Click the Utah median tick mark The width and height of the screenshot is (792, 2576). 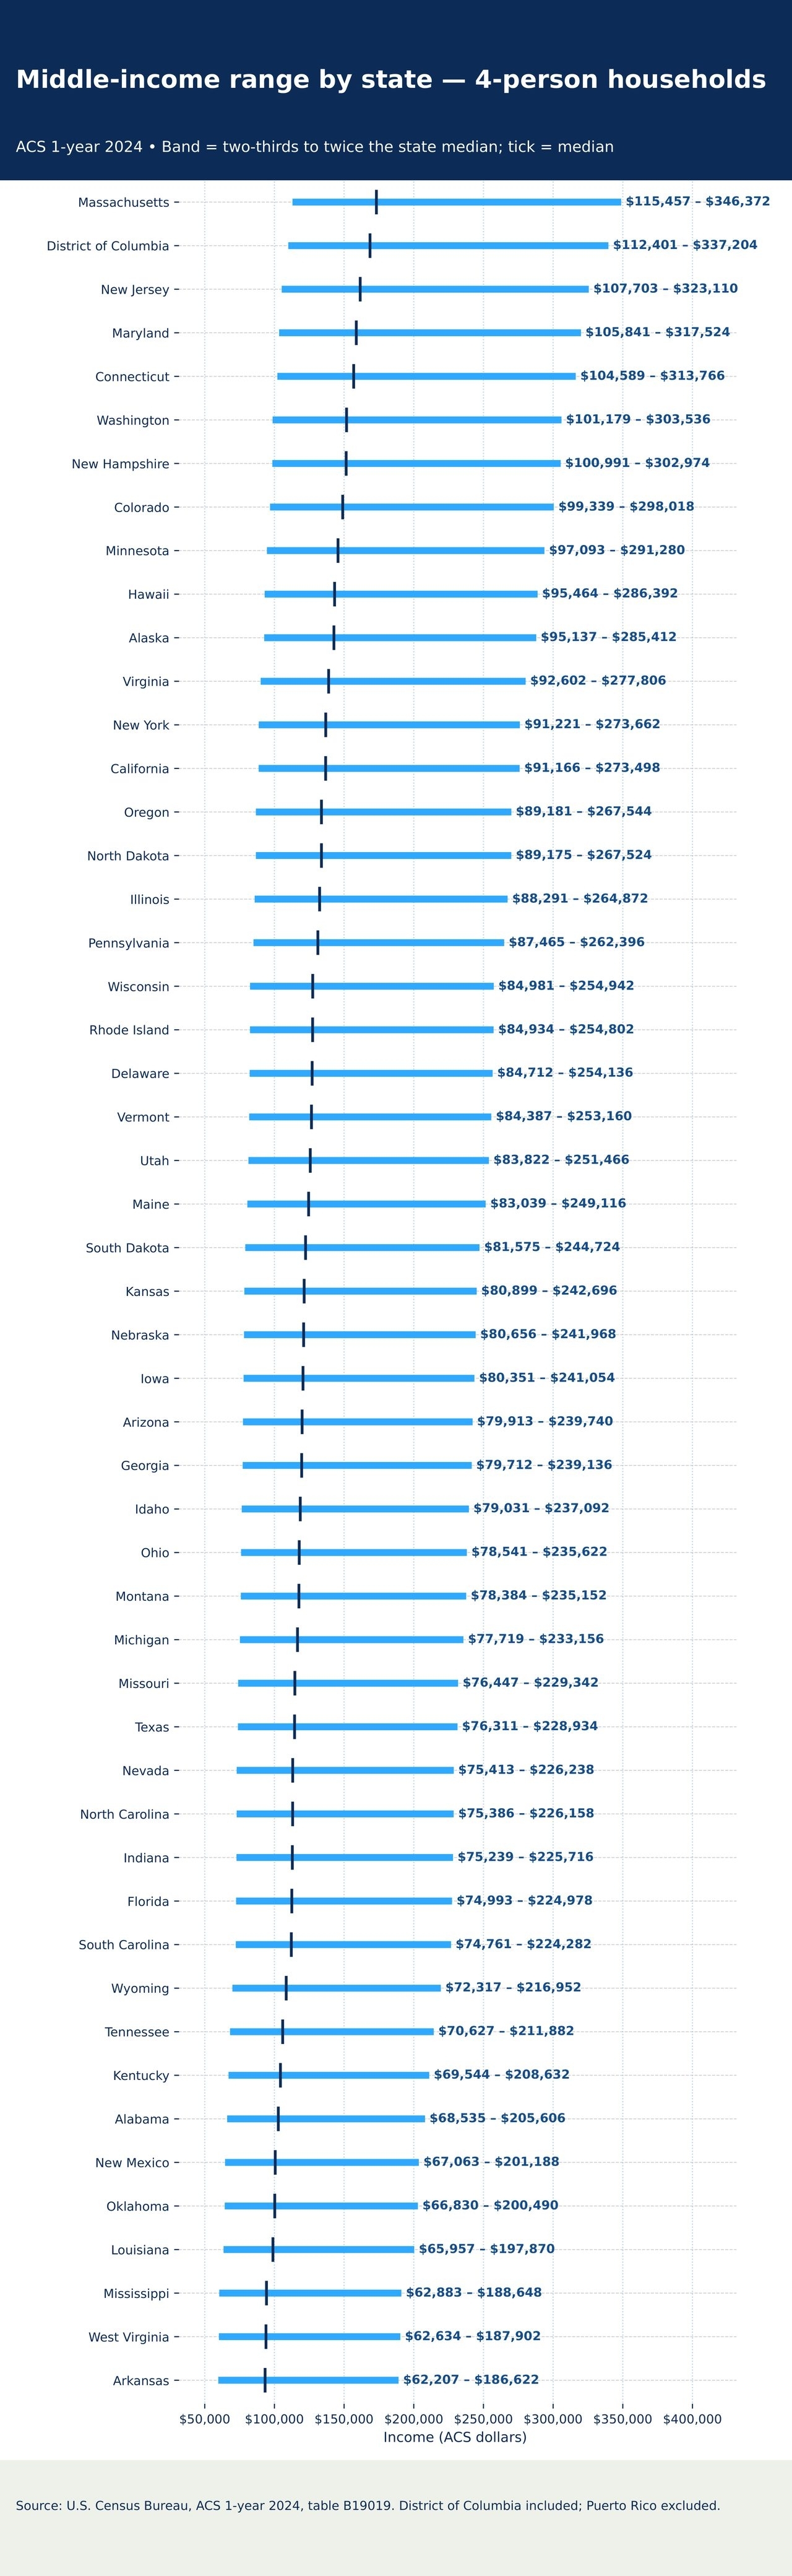309,1160
